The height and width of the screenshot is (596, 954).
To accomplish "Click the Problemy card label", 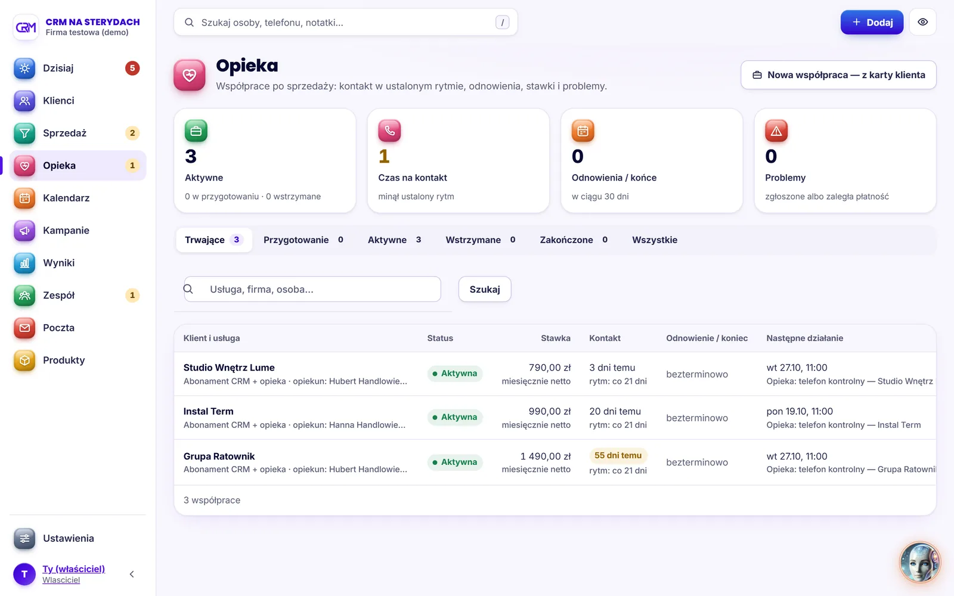I will 785,178.
